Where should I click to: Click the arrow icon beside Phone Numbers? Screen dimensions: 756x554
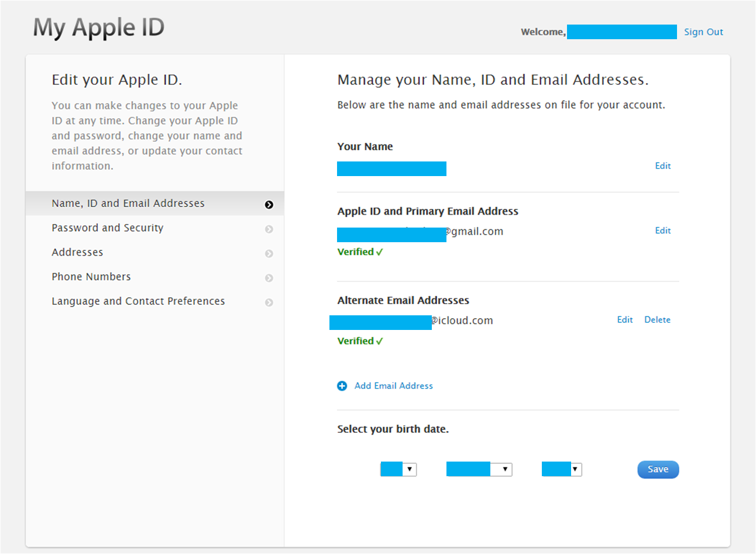[269, 278]
